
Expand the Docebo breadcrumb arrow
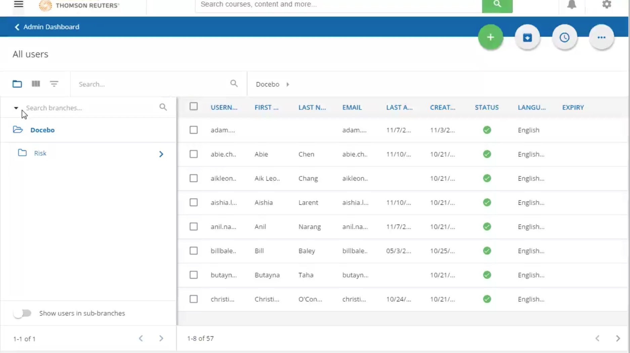click(x=288, y=84)
